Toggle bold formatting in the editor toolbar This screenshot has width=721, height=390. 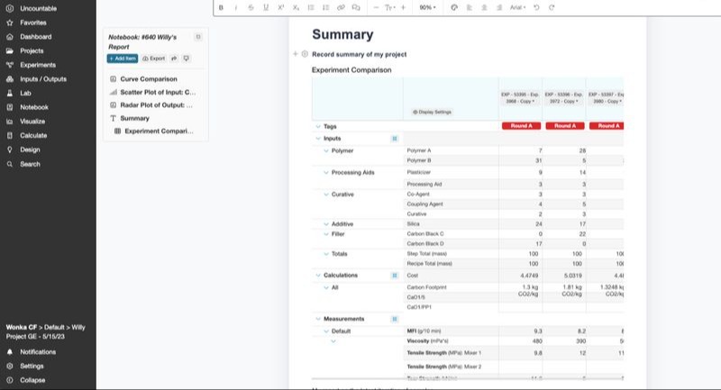coord(221,7)
